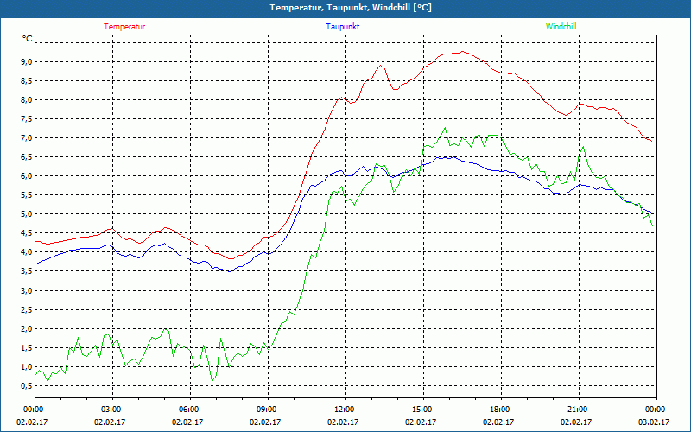Click the 03:00 time axis label
This screenshot has width=691, height=432.
[112, 410]
